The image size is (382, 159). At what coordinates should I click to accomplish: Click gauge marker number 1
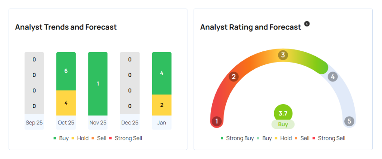tap(216, 121)
